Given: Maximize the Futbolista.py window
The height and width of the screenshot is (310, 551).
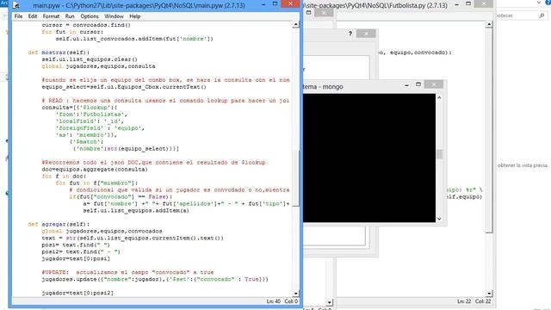Looking at the screenshot, I should [468, 3].
